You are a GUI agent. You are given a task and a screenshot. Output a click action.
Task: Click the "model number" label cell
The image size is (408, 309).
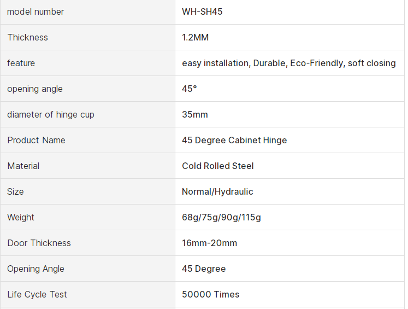point(36,11)
